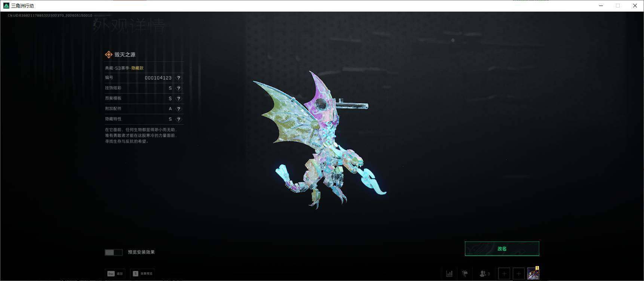The height and width of the screenshot is (281, 644).
Task: Close the 三角洲行动 window
Action: [x=635, y=6]
